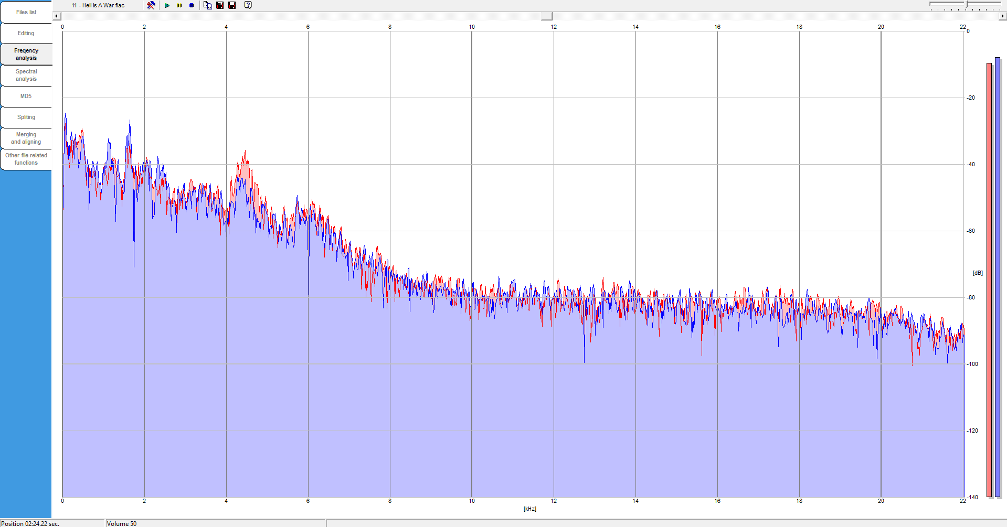
Task: Open Other file related functions tab
Action: click(x=26, y=159)
